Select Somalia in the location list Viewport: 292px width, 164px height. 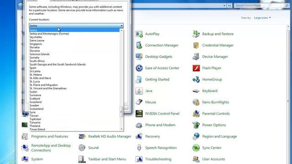(x=74, y=58)
